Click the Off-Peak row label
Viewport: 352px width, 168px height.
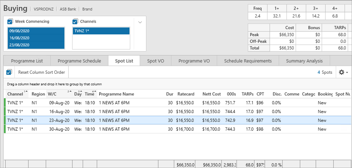(259, 41)
